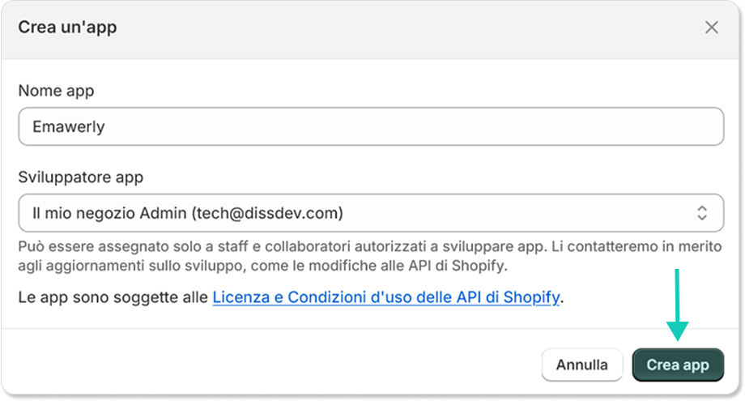This screenshot has width=745, height=401.
Task: Place cursor in the Emawerly text
Action: (x=68, y=127)
